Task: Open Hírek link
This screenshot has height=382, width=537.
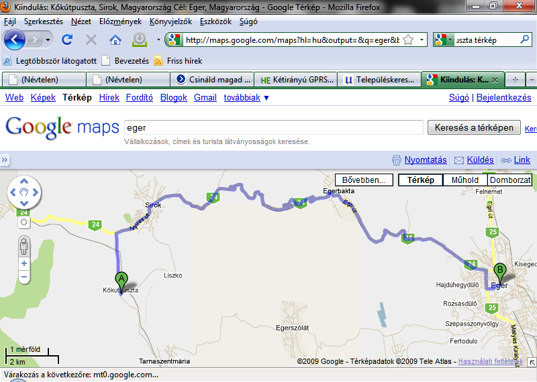Action: (109, 97)
